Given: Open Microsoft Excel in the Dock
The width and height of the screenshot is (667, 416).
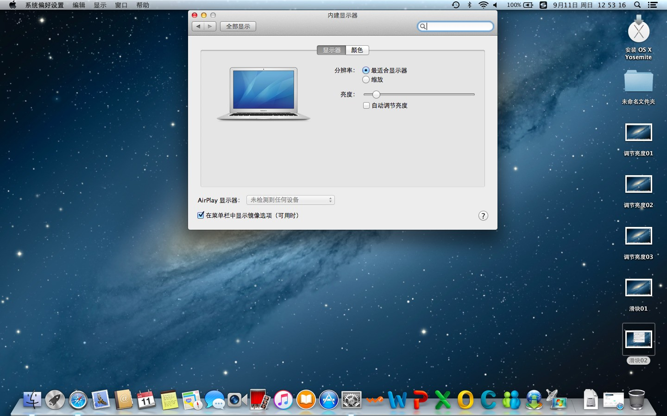Looking at the screenshot, I should [442, 400].
